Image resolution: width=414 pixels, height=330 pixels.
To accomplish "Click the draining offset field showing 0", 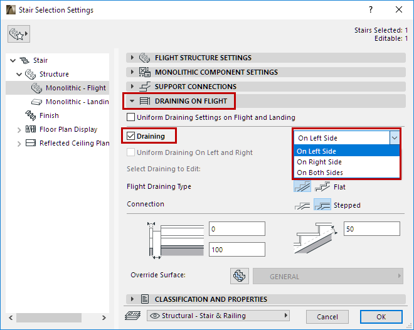I will (x=237, y=228).
